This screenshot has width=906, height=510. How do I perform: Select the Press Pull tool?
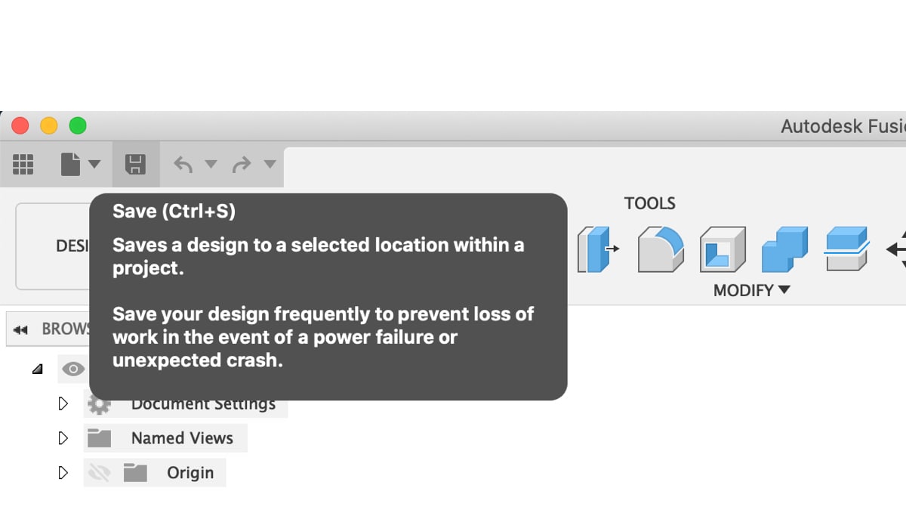598,249
